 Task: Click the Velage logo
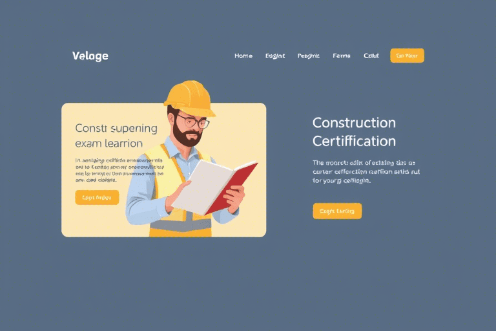(90, 56)
